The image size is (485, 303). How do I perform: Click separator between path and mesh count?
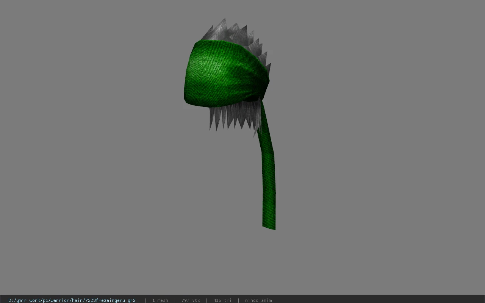(x=145, y=300)
